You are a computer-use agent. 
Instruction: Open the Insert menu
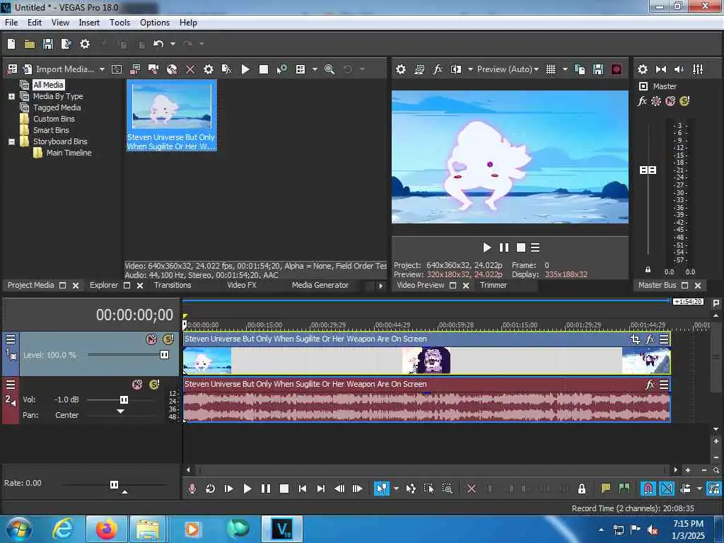click(89, 23)
